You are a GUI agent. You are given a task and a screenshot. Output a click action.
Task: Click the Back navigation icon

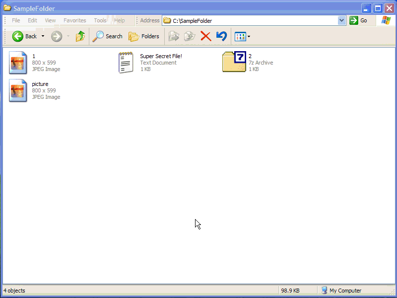(x=18, y=36)
